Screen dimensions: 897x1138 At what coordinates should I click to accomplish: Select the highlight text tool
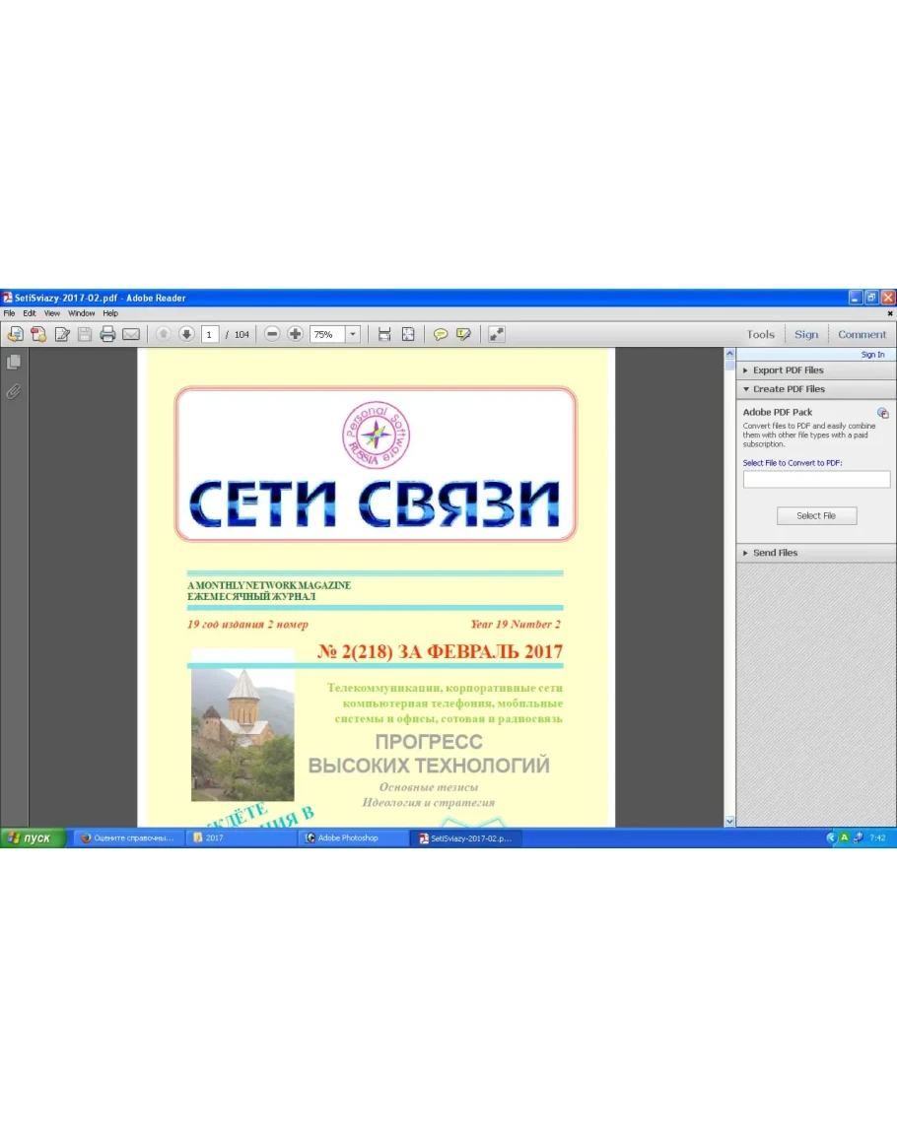click(x=463, y=334)
